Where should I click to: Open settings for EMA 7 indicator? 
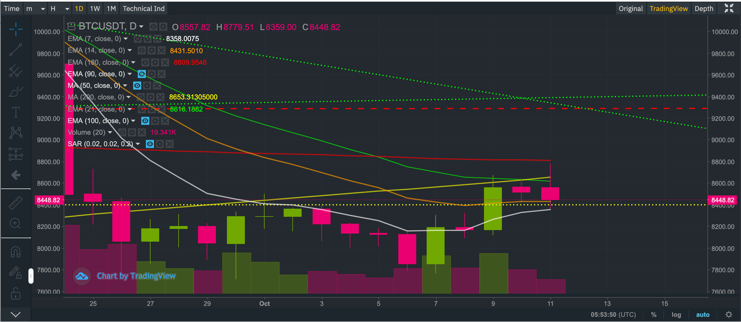pos(148,39)
